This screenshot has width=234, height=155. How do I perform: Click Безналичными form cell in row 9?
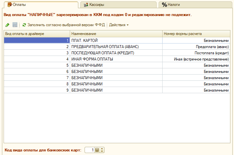(x=196, y=90)
